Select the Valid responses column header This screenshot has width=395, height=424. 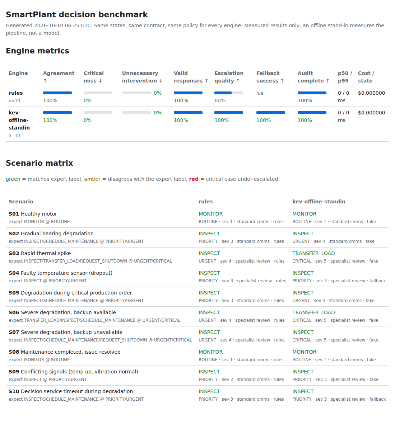click(x=191, y=77)
